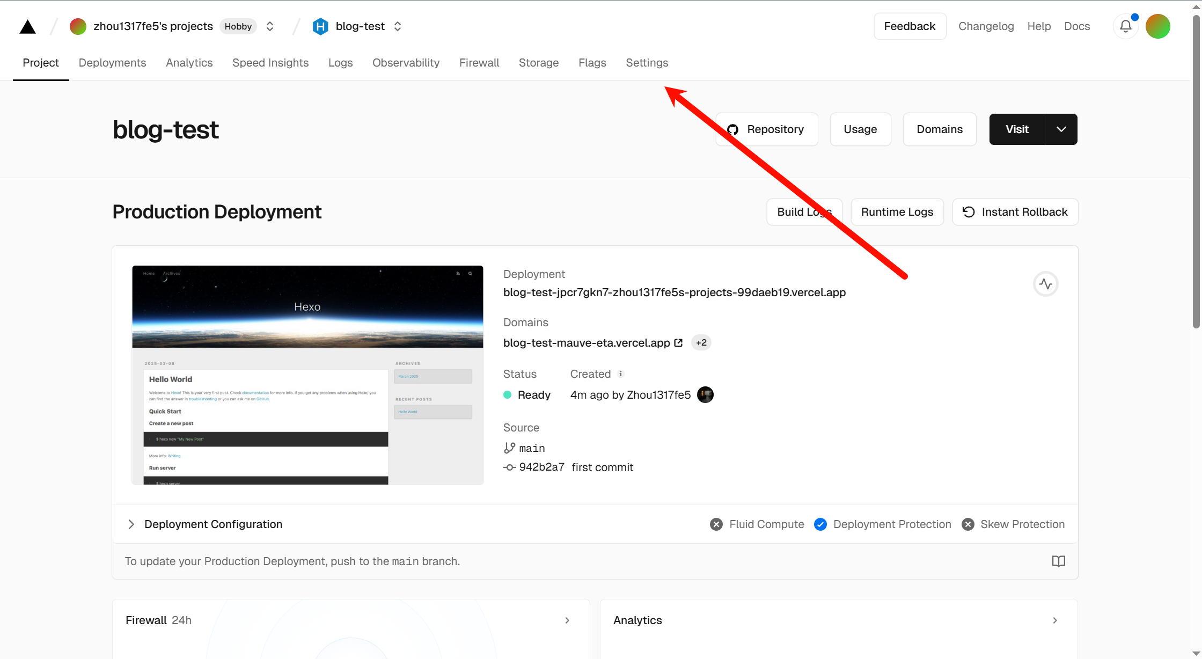
Task: Open the Changelog link
Action: click(986, 26)
